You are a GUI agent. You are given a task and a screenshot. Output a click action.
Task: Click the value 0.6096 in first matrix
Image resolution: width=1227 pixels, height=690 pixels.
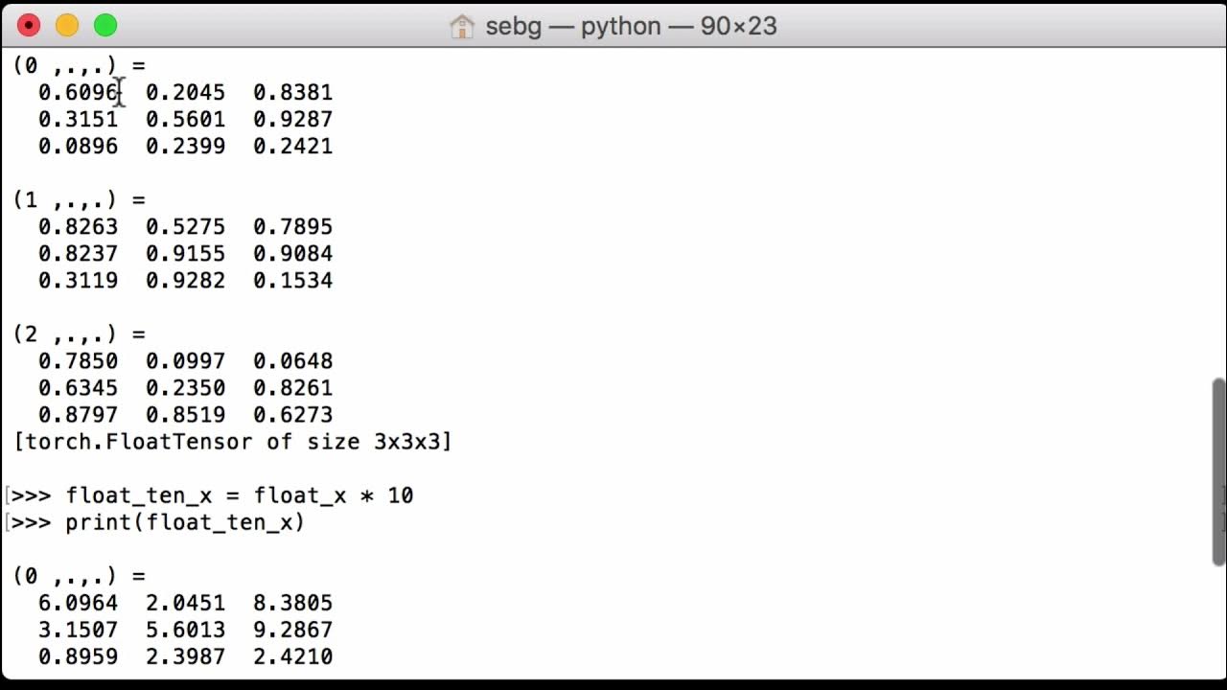[79, 93]
